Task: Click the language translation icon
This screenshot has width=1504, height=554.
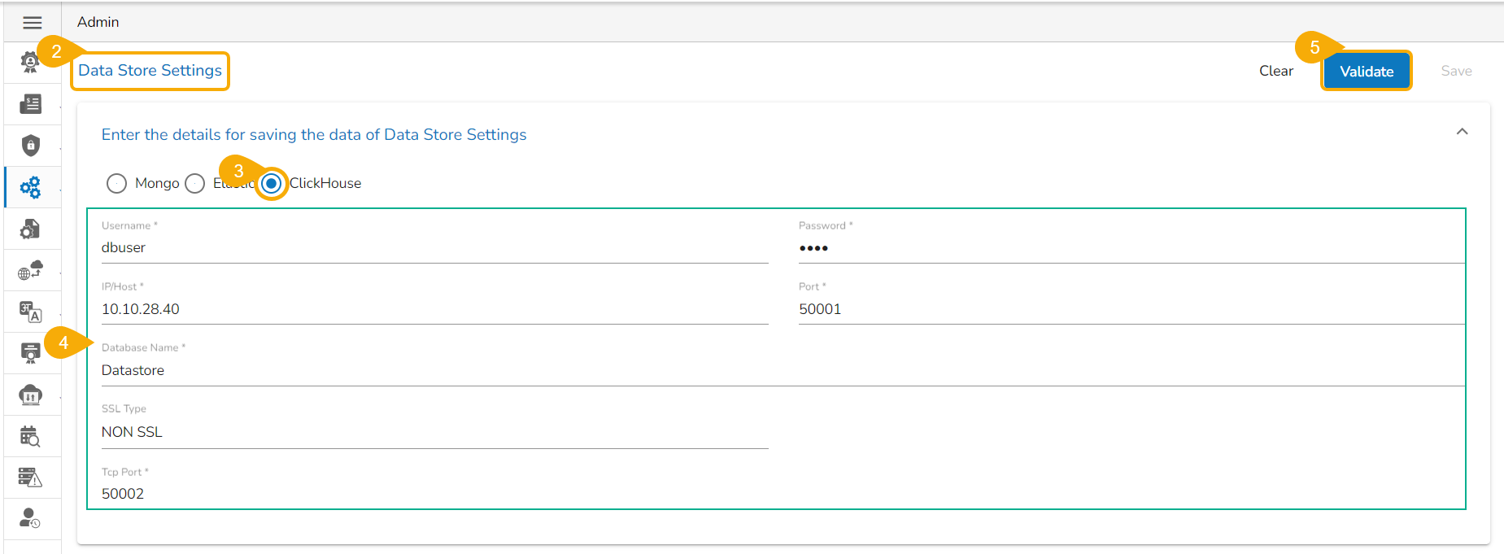Action: click(31, 312)
